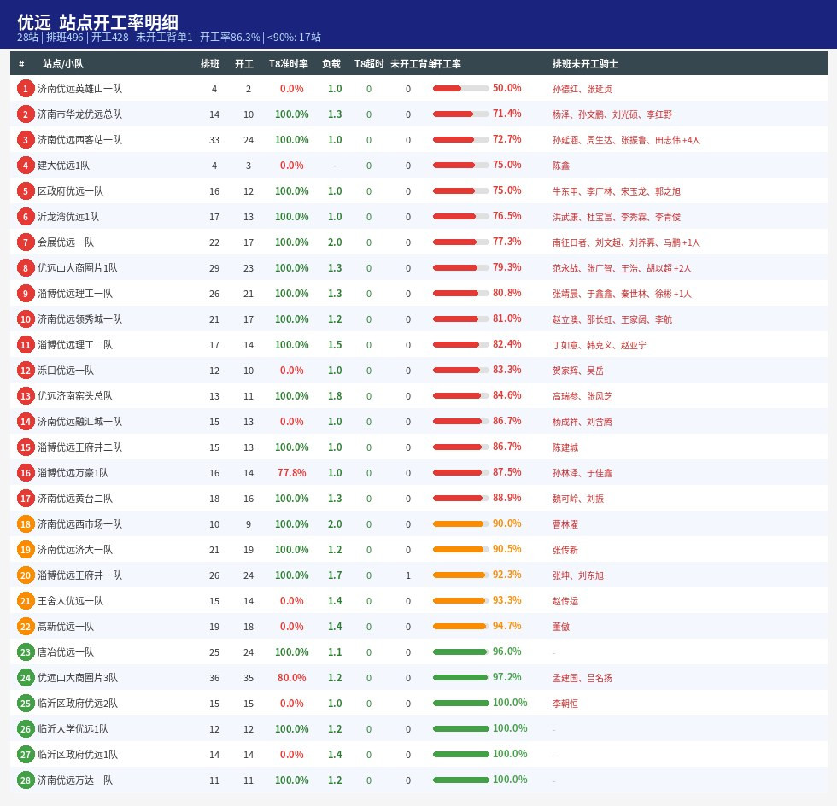837x806 pixels.
Task: Select station name 淄博优远理工二队
Action: click(75, 345)
